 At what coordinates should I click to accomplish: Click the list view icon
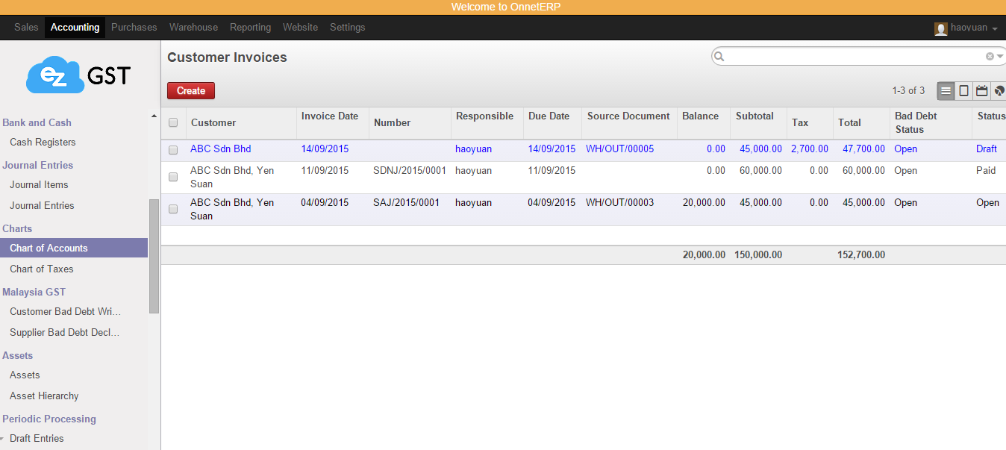coord(946,90)
